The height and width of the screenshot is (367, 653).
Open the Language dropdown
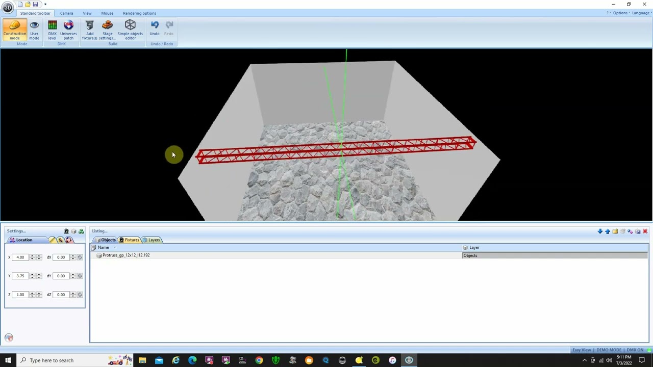(641, 13)
